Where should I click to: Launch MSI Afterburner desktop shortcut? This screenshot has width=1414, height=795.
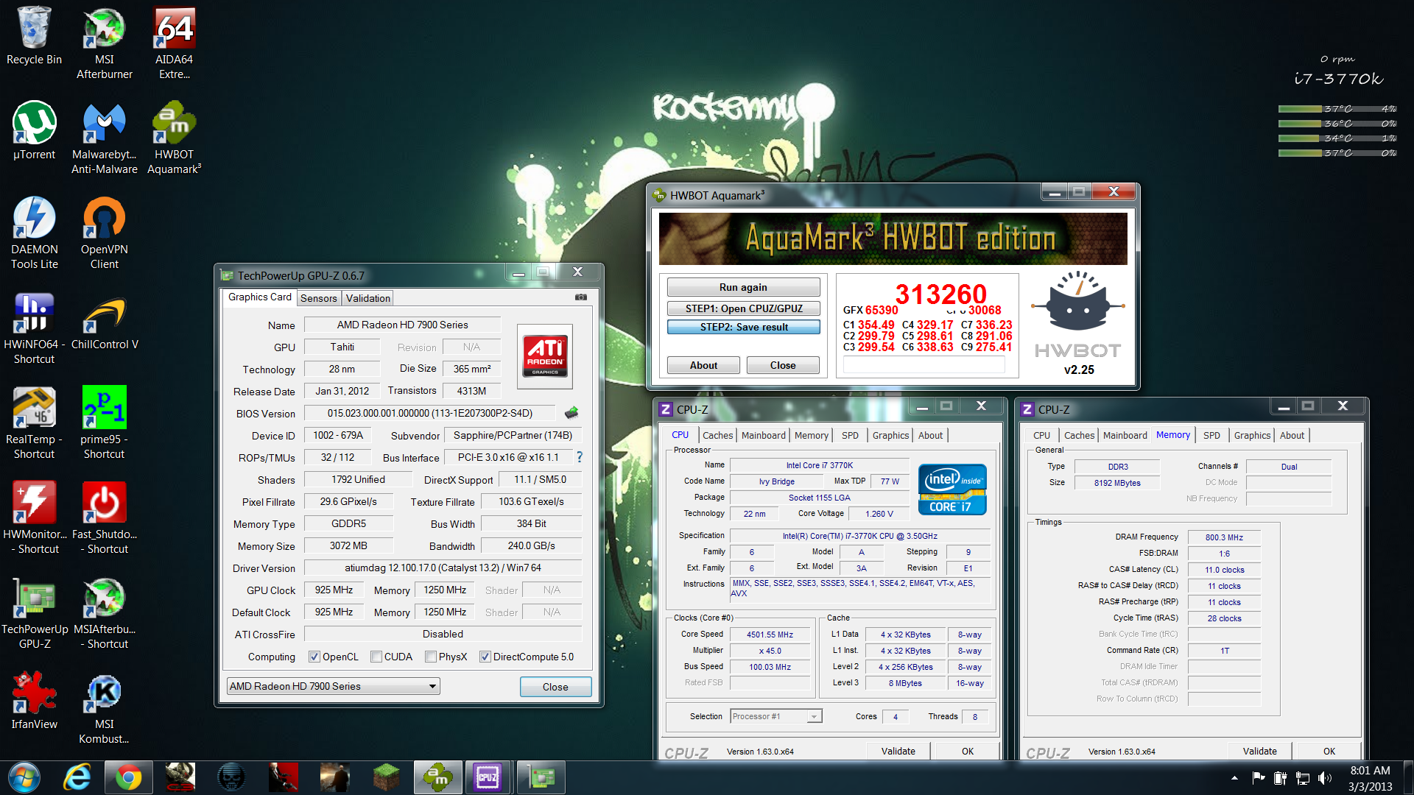(105, 43)
